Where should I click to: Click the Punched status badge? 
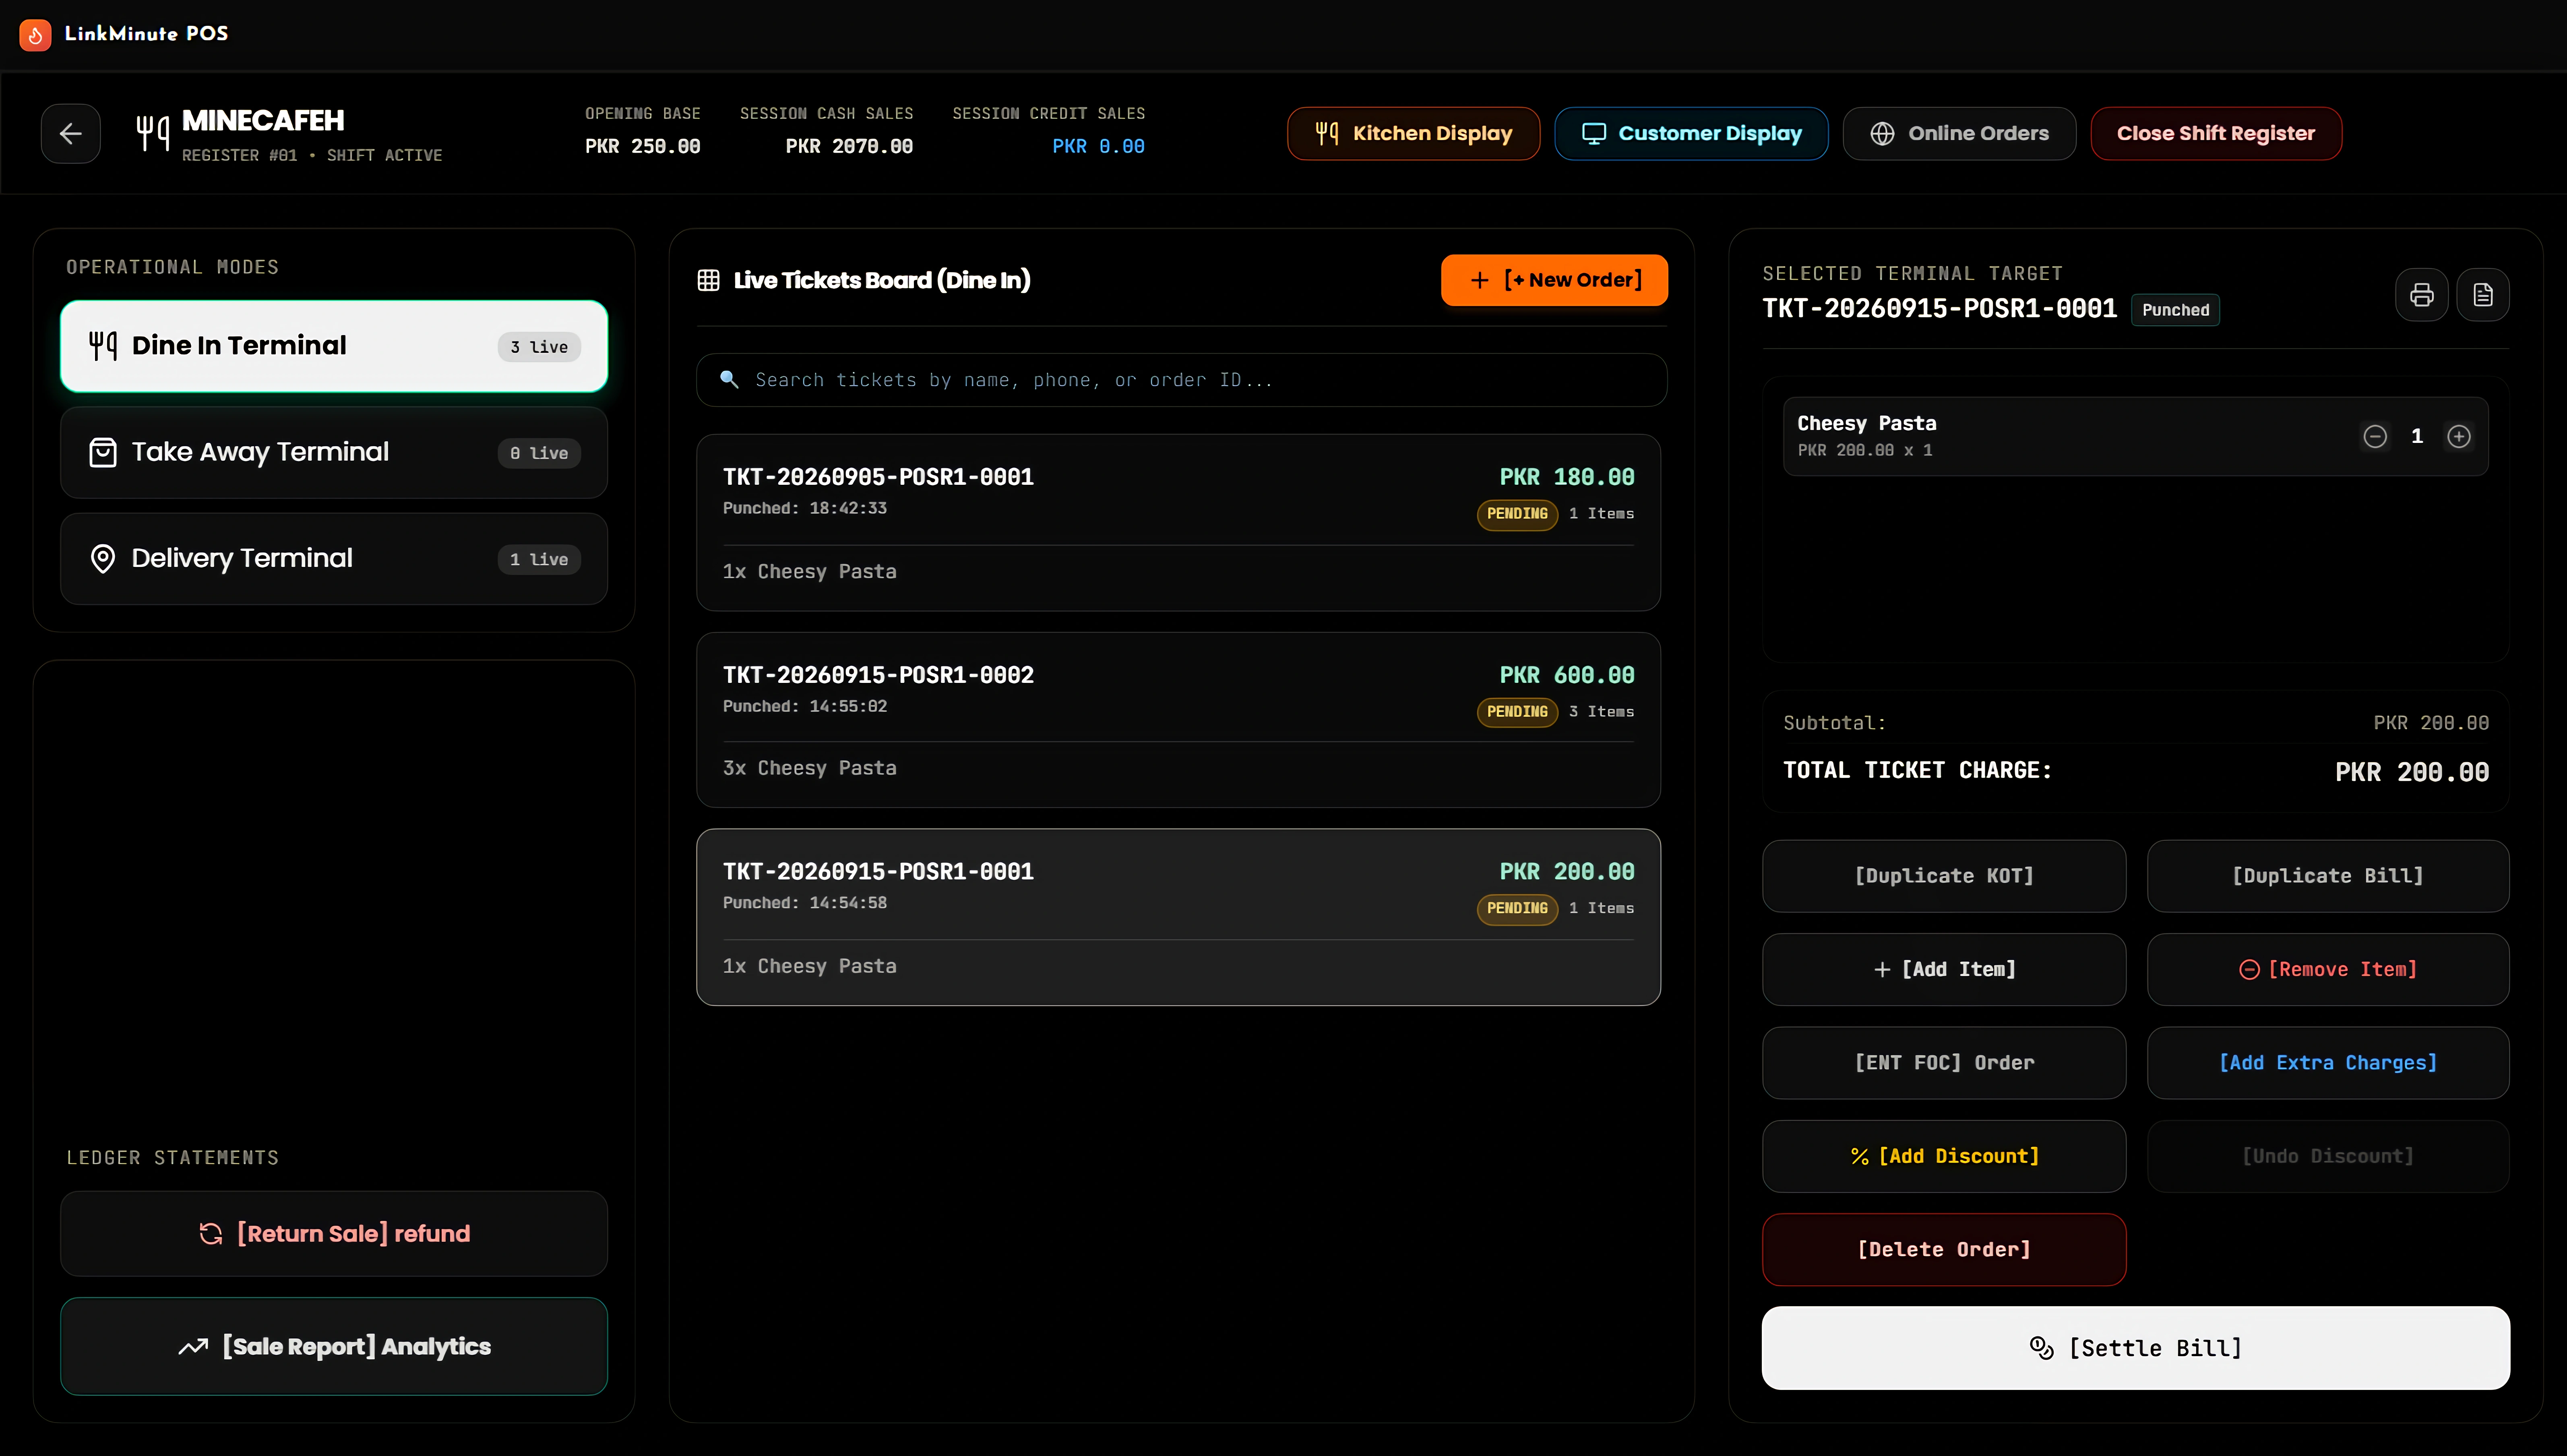(x=2175, y=310)
